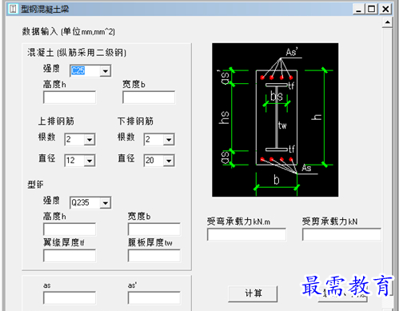Maximize the 型钢混凝土梁 window

pos(372,9)
